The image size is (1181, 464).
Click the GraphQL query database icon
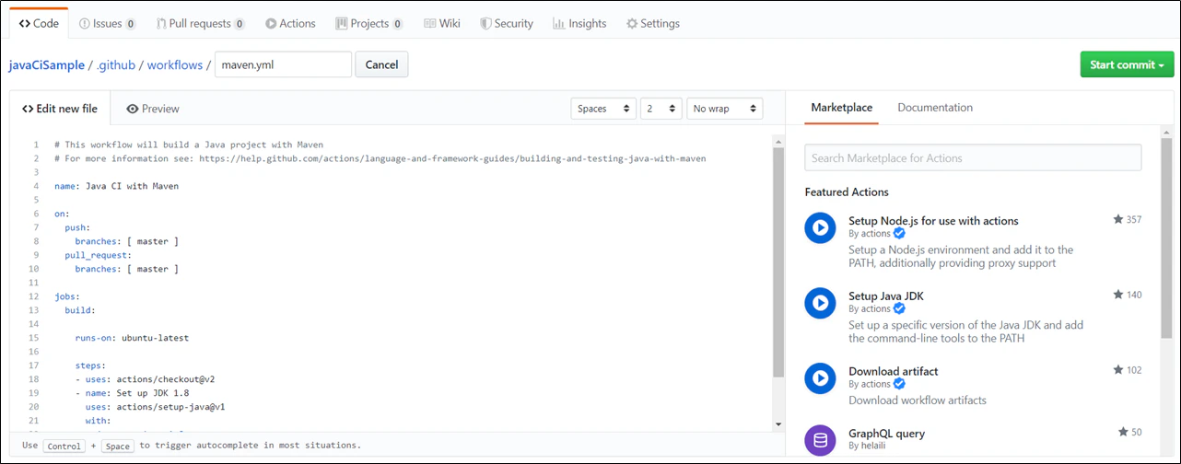pos(820,440)
